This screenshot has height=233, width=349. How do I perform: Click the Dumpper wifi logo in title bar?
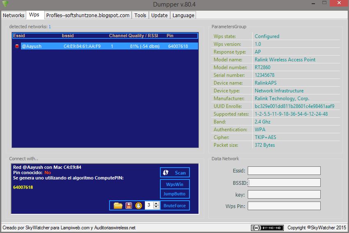(x=6, y=4)
